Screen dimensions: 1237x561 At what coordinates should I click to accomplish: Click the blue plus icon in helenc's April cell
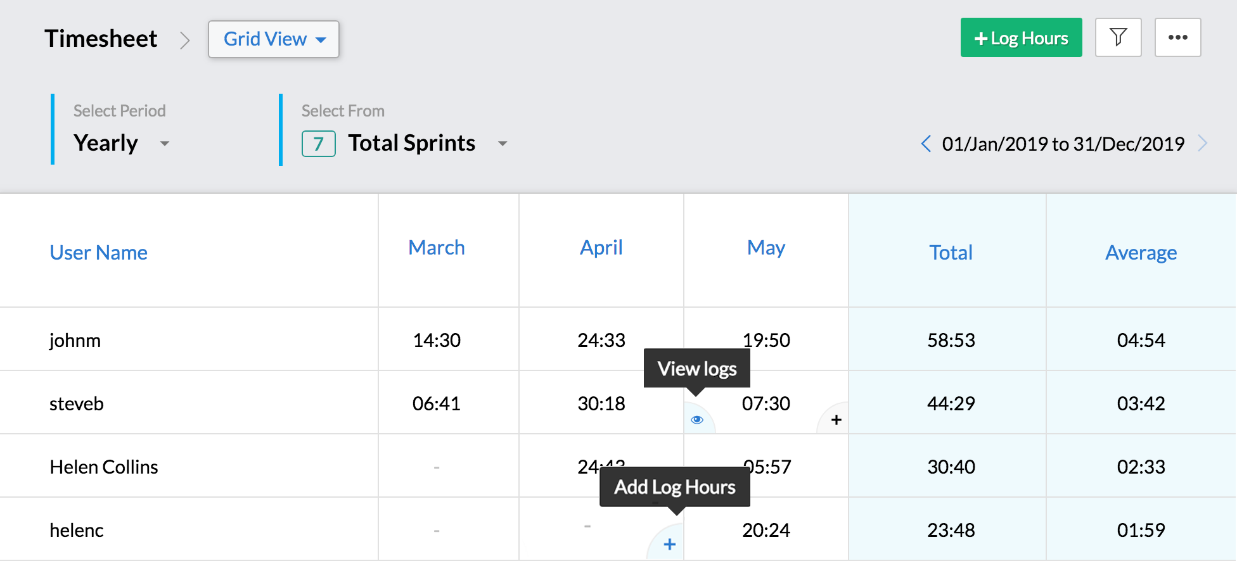click(669, 545)
